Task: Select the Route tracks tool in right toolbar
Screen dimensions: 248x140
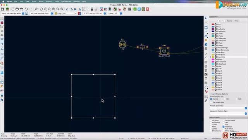Action: [206, 32]
